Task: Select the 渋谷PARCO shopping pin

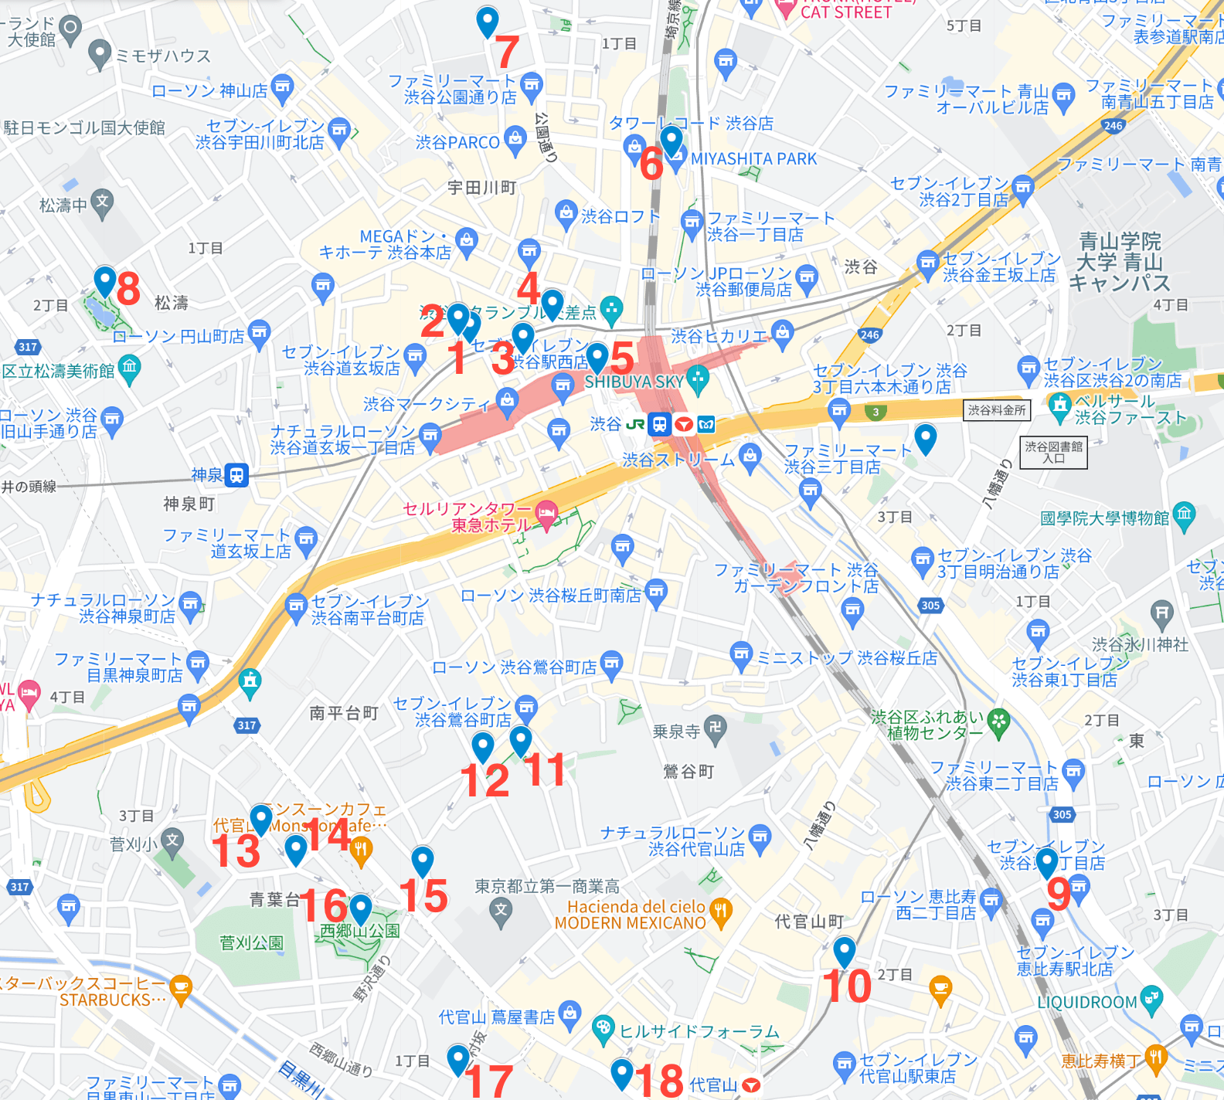Action: point(515,140)
